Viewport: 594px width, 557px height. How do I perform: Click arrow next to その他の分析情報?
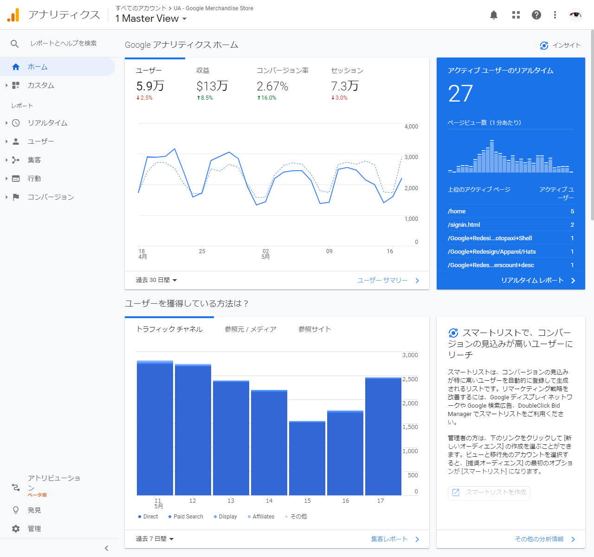click(x=573, y=539)
